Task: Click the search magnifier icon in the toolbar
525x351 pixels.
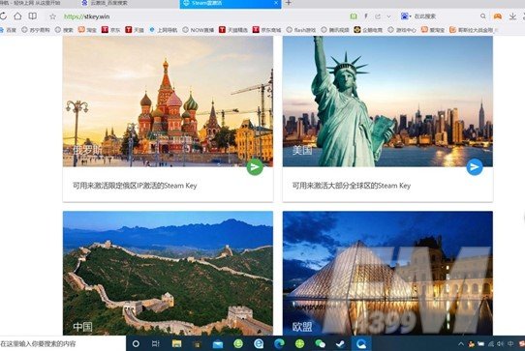Action: [x=482, y=16]
